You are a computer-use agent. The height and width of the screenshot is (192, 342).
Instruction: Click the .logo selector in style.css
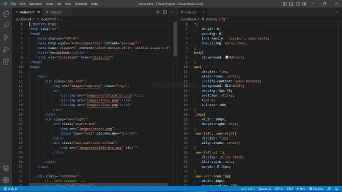point(199,114)
